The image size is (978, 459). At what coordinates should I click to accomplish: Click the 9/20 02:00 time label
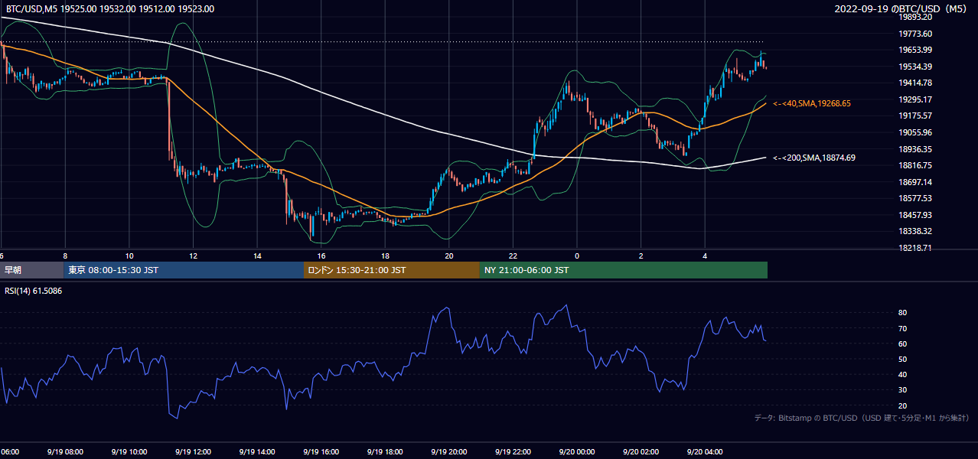tap(641, 452)
